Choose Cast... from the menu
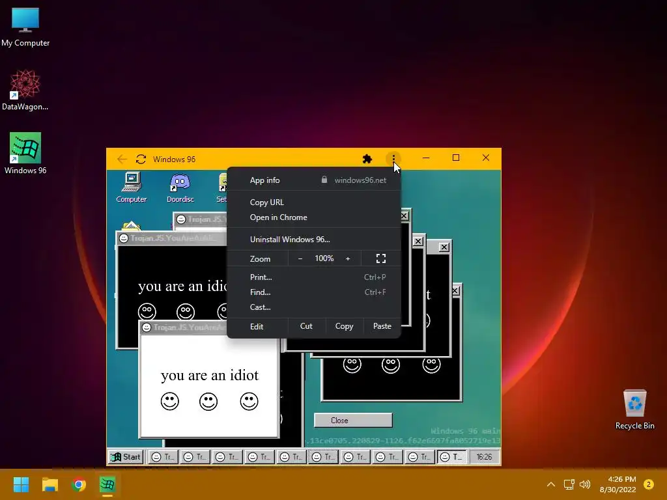Viewport: 667px width, 500px height. tap(314, 307)
